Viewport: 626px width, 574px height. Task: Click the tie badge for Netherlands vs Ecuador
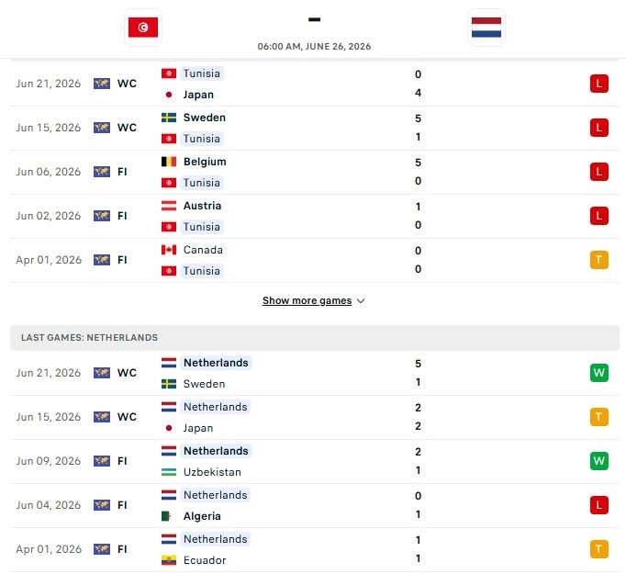click(598, 549)
